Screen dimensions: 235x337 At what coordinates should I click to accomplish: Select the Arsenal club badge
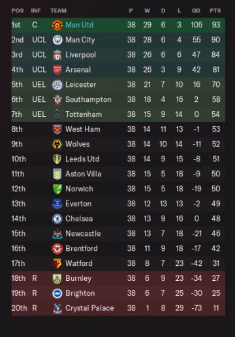pos(57,70)
